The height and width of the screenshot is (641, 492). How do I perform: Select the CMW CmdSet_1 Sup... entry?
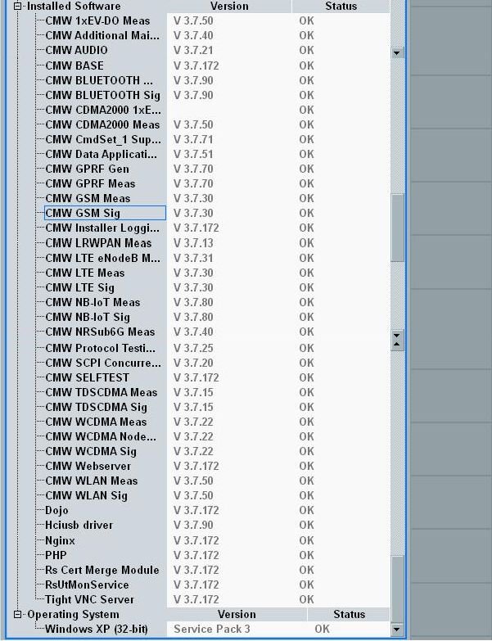[x=103, y=139]
